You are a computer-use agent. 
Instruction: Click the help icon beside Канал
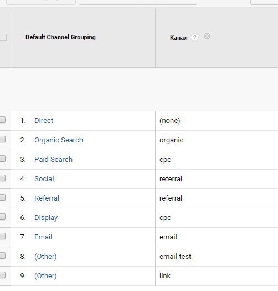pos(194,38)
